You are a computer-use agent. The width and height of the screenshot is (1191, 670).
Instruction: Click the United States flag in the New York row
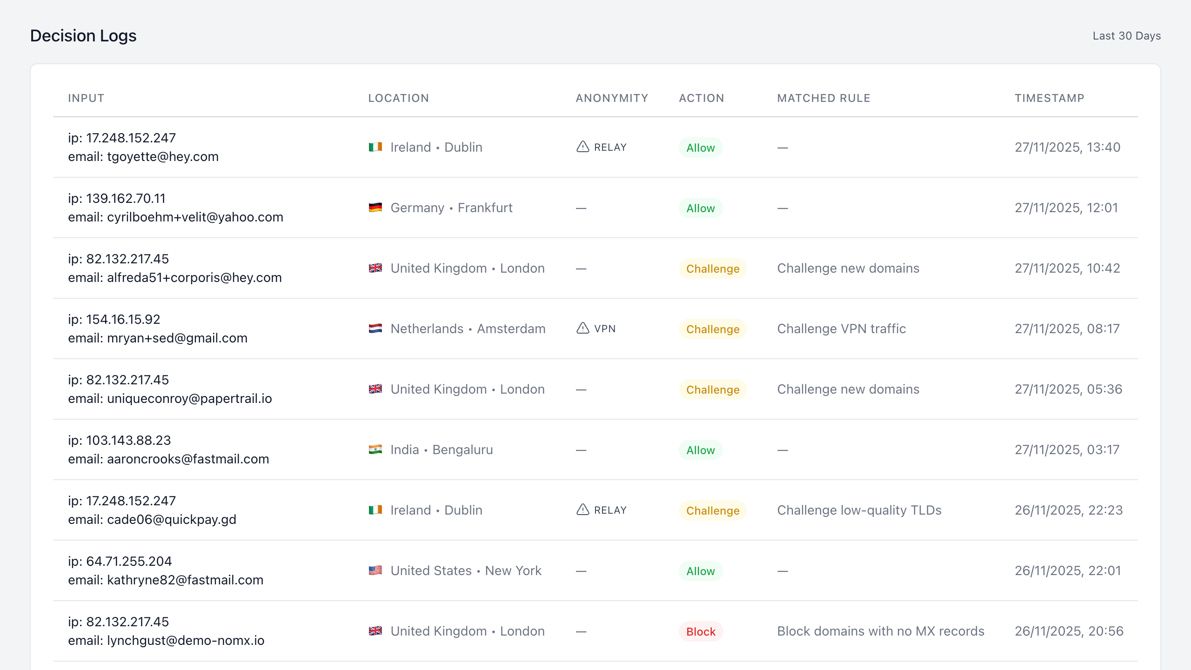click(x=375, y=570)
